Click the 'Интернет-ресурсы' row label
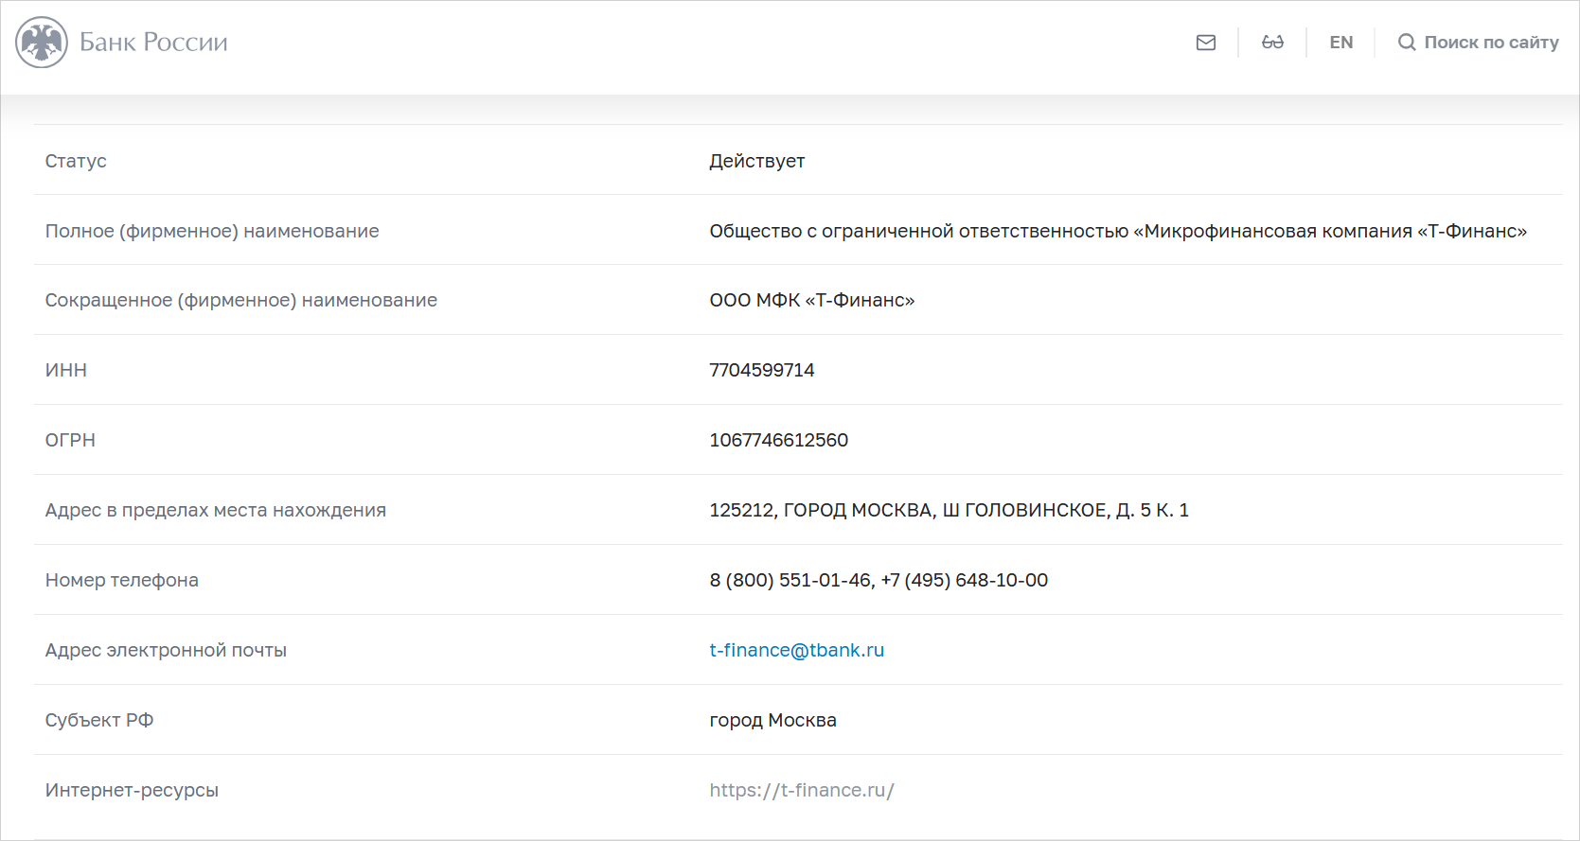This screenshot has height=841, width=1580. pyautogui.click(x=132, y=790)
